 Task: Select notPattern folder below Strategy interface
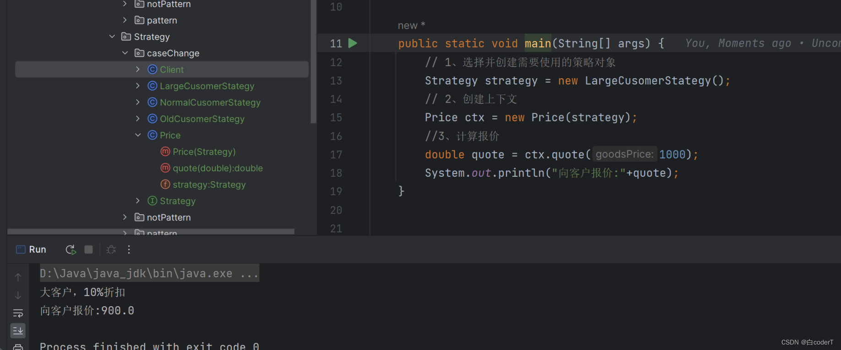(x=168, y=217)
